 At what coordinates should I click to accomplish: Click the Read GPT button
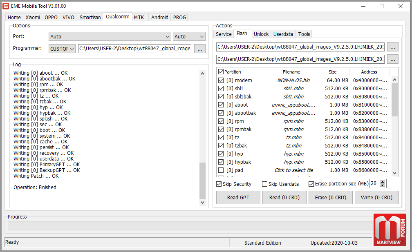[238, 197]
